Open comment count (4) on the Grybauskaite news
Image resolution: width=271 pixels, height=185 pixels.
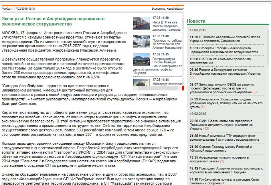click(x=223, y=183)
